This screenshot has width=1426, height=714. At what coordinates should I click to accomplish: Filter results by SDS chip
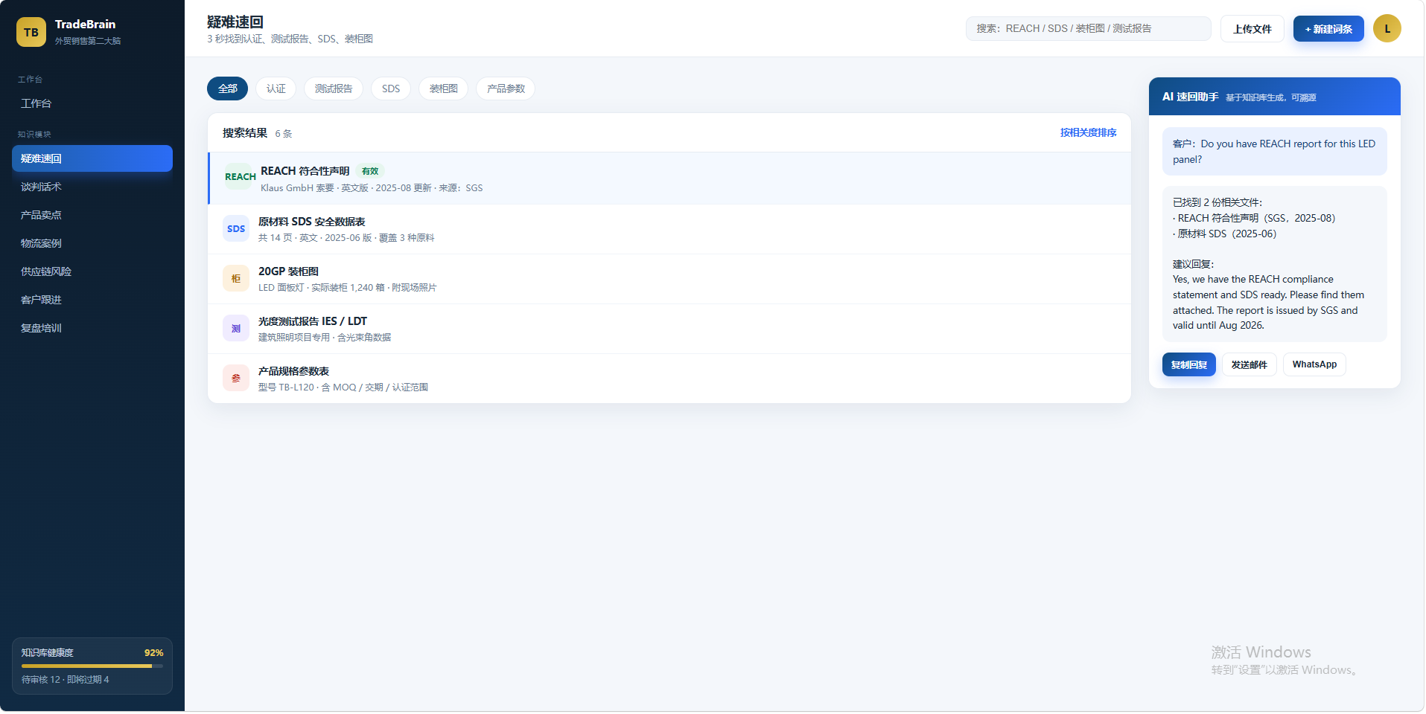click(391, 89)
